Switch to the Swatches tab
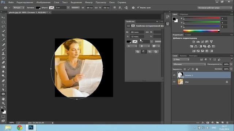The image size is (234, 131). coord(184,14)
